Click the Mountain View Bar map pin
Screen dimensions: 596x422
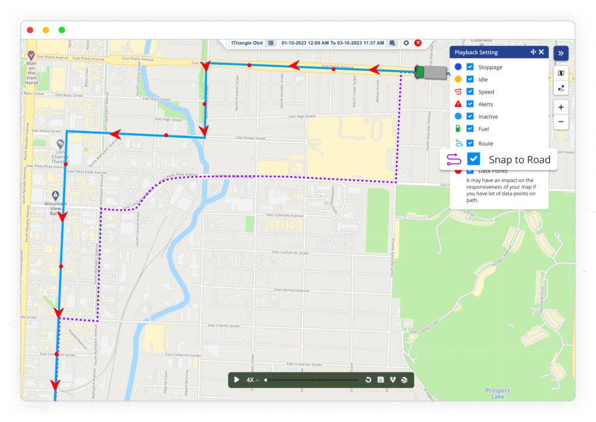[x=55, y=196]
